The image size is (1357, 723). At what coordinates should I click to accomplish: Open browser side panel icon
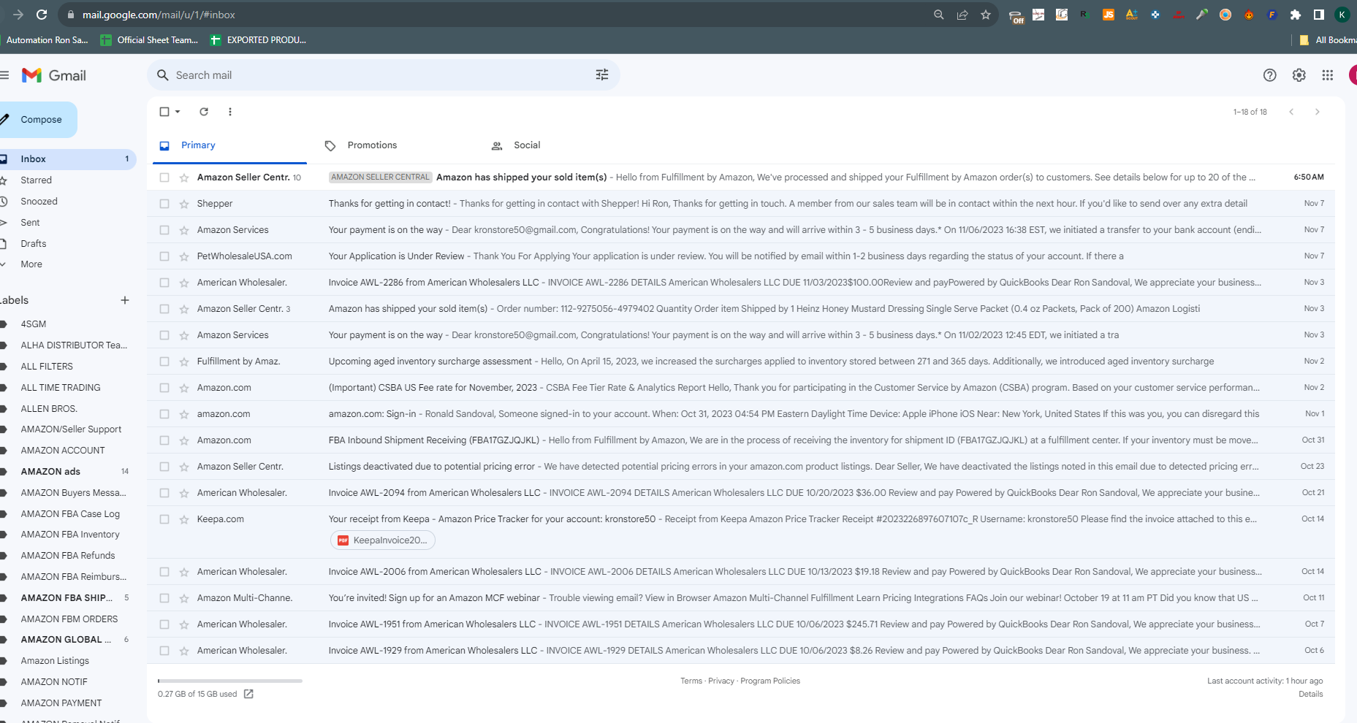(1319, 15)
